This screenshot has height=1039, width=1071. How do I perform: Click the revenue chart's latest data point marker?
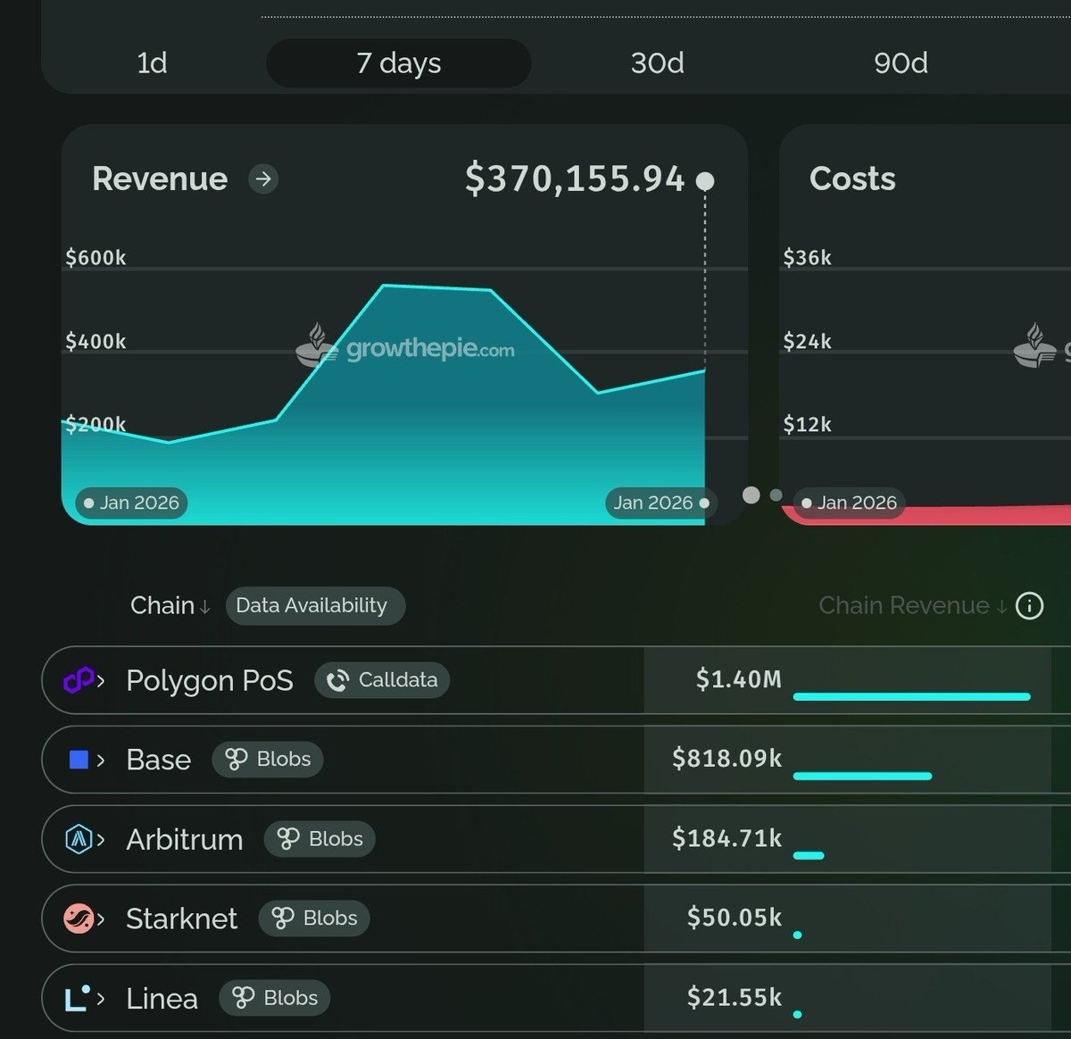(x=705, y=181)
